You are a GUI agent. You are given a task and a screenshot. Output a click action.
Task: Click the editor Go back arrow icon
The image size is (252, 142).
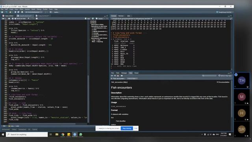pos(3,19)
